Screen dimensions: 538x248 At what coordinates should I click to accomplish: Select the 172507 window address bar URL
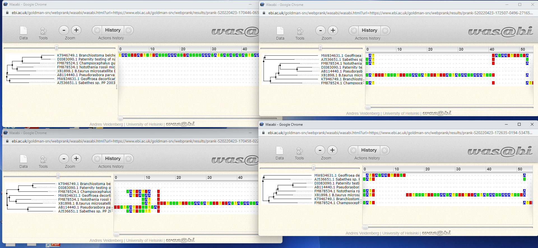click(400, 13)
